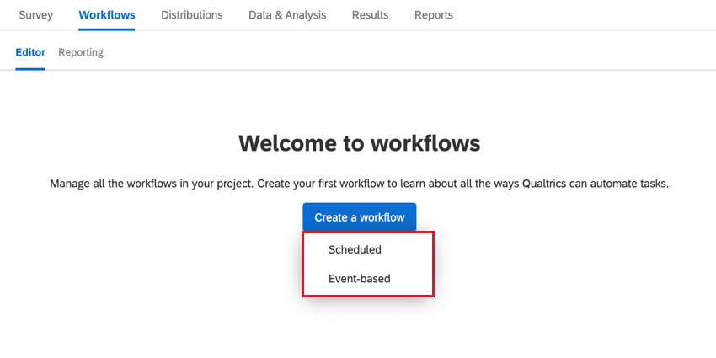This screenshot has height=358, width=716.
Task: Select the Workflows tab
Action: (x=107, y=15)
